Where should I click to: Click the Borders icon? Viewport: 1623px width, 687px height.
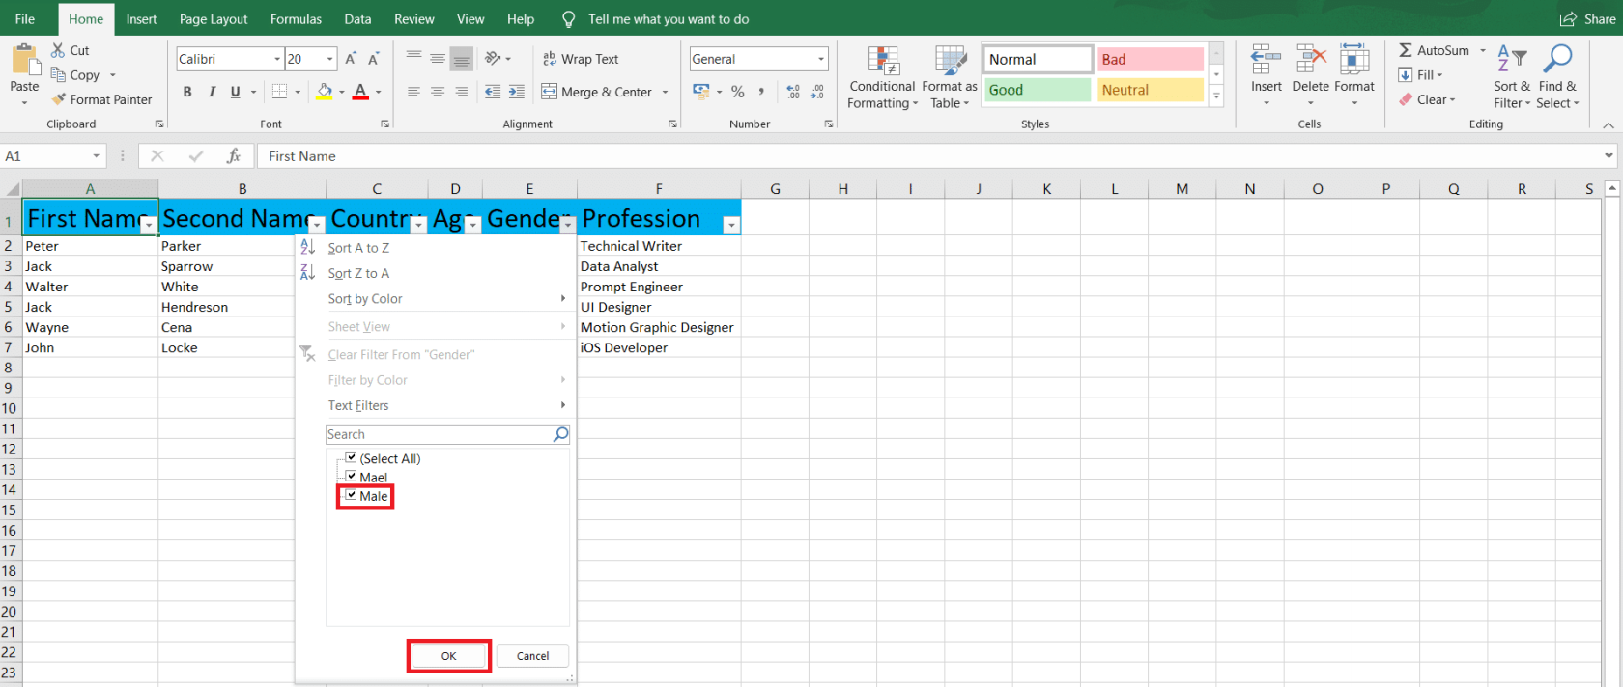[280, 92]
